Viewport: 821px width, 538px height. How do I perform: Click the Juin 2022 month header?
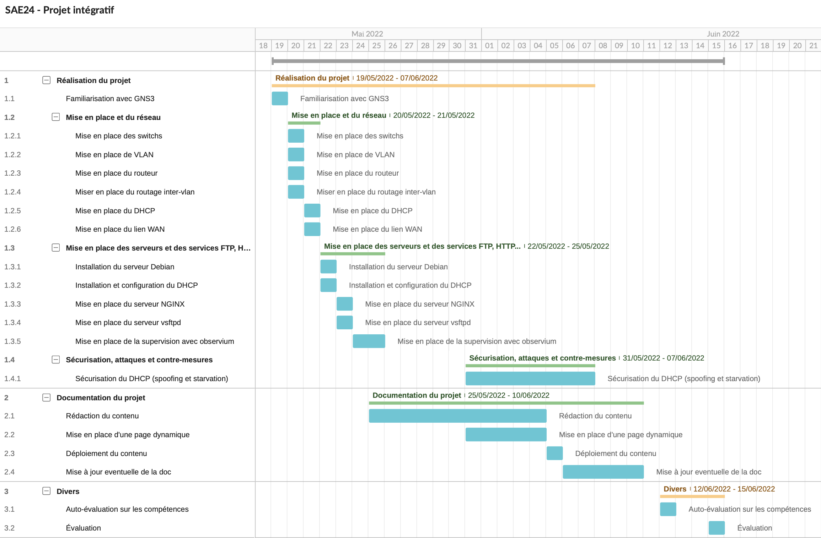click(x=723, y=34)
